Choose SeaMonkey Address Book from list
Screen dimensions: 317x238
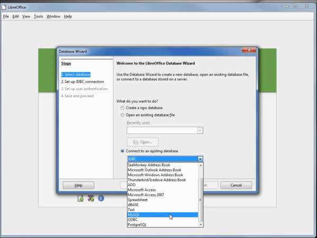[x=163, y=165]
